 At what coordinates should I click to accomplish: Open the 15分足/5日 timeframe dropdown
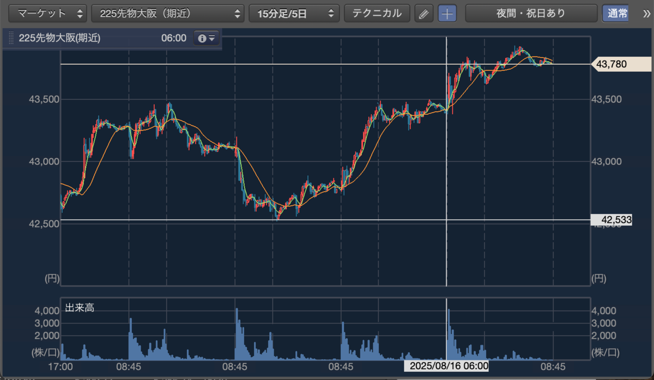pos(294,14)
